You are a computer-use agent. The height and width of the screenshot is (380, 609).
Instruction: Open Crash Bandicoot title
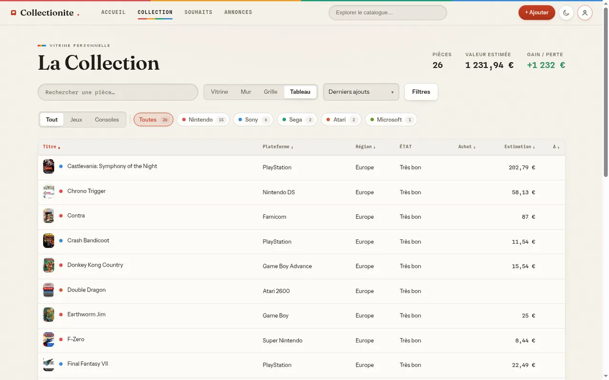coord(88,240)
